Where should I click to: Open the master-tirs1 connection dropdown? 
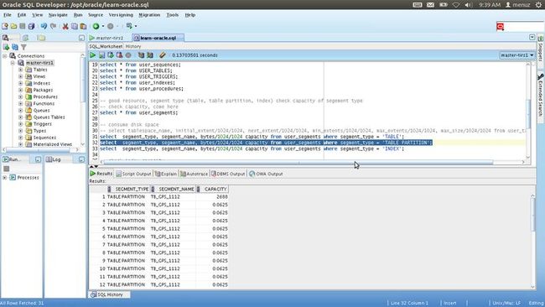516,55
